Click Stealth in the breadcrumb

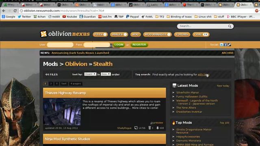pyautogui.click(x=103, y=64)
